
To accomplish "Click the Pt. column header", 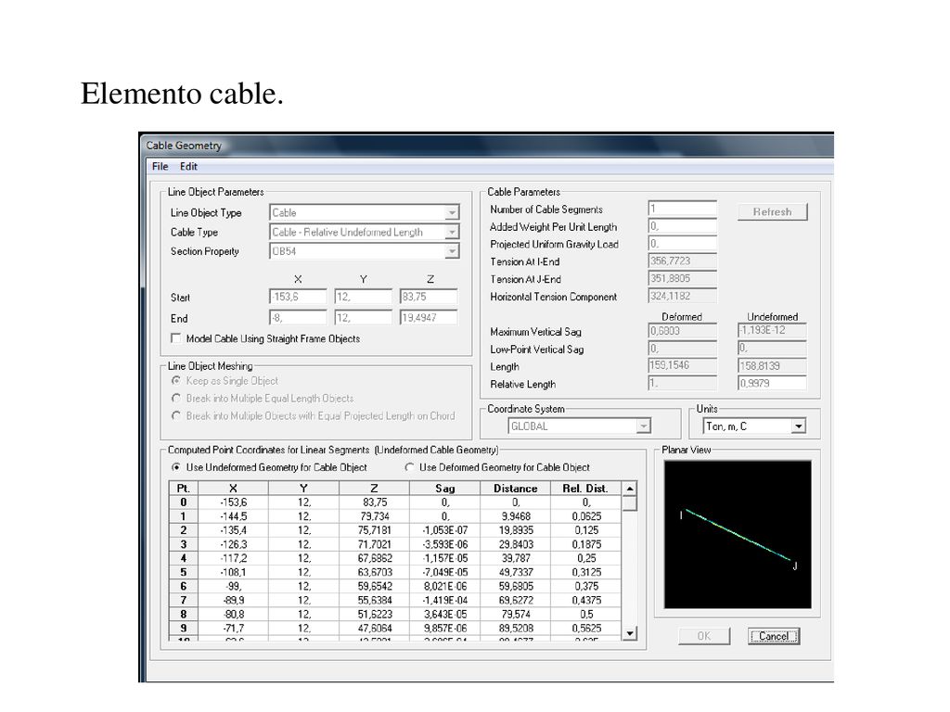I will (184, 489).
